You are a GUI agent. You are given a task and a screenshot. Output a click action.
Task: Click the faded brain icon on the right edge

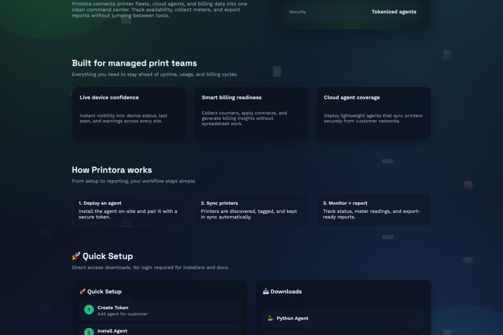[x=467, y=185]
